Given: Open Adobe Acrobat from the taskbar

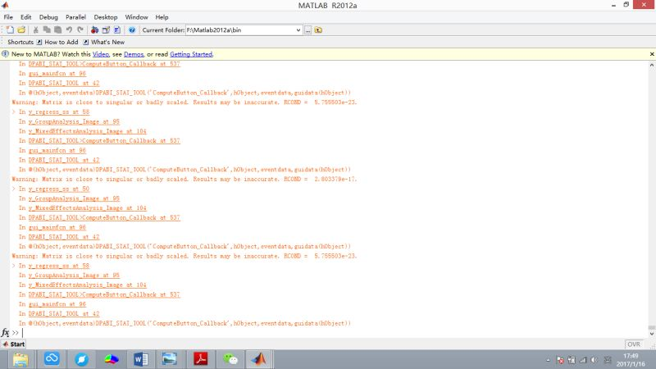Looking at the screenshot, I should click(200, 359).
